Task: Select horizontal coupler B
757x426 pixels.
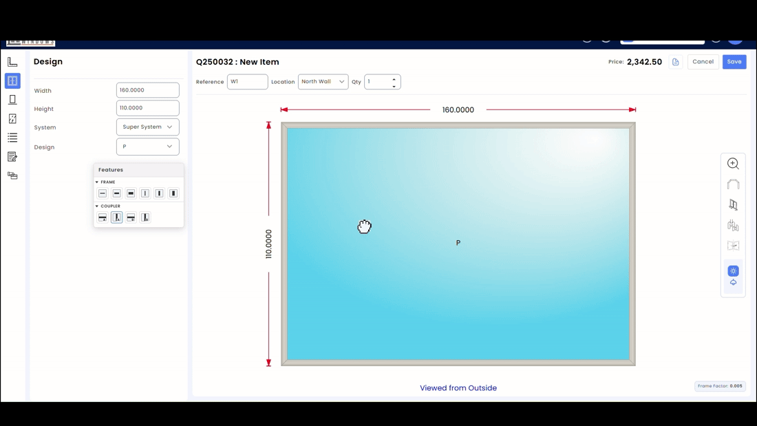Action: click(x=131, y=217)
